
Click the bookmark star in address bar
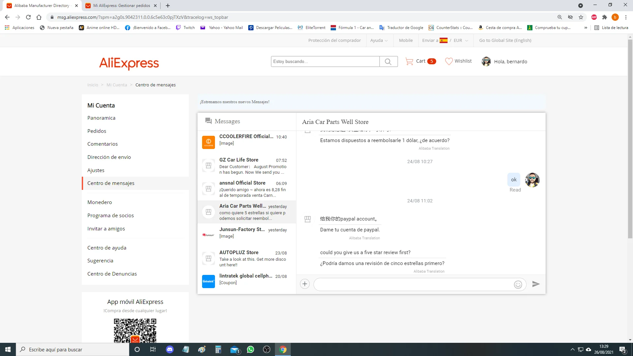tap(581, 17)
